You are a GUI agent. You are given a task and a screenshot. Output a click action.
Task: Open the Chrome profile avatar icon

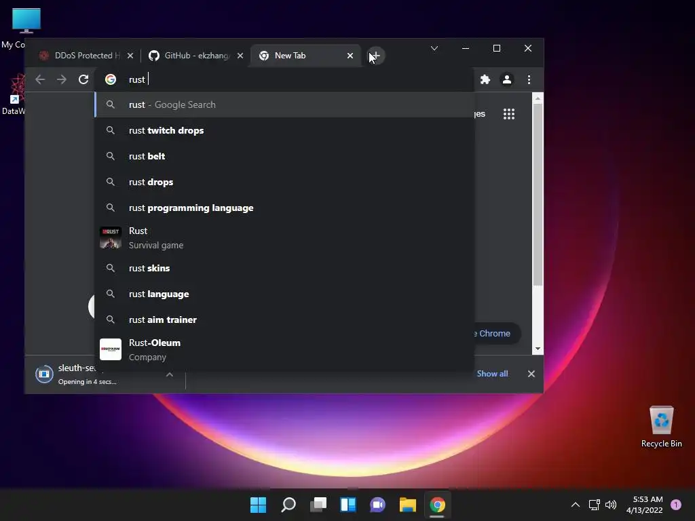[x=506, y=80]
